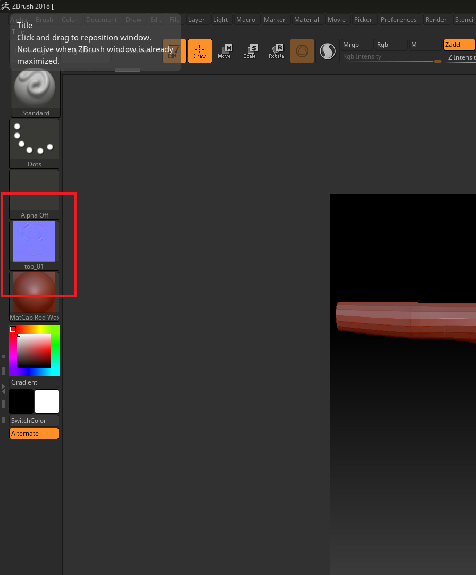Viewport: 476px width, 575px height.
Task: Open the Light menu
Action: pos(220,20)
